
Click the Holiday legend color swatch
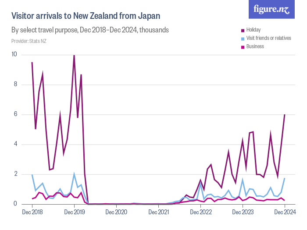pyautogui.click(x=243, y=30)
